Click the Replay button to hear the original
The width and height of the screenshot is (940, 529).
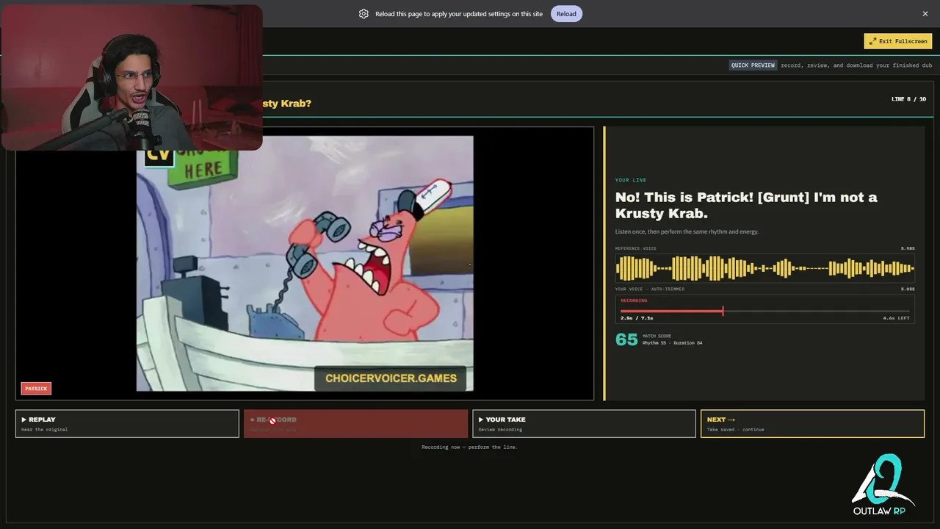pyautogui.click(x=127, y=424)
